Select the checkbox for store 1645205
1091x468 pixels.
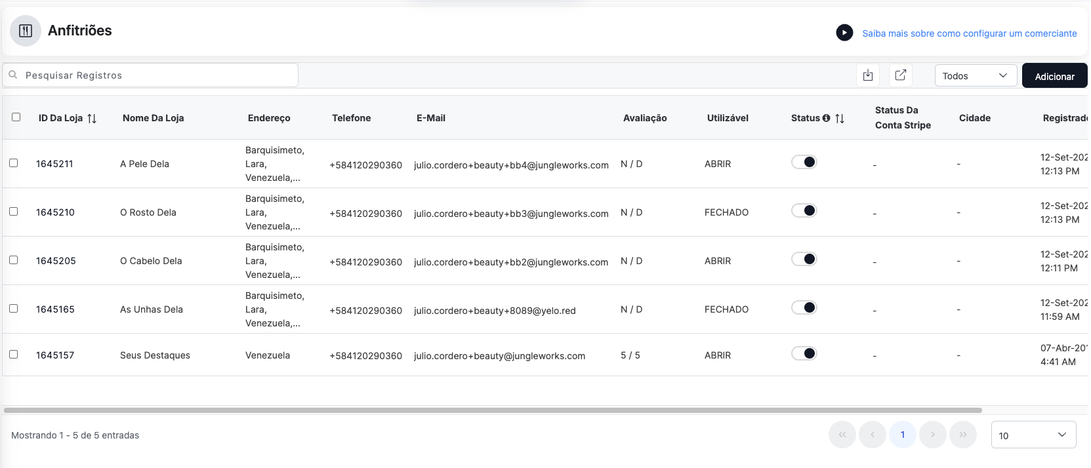coord(14,260)
